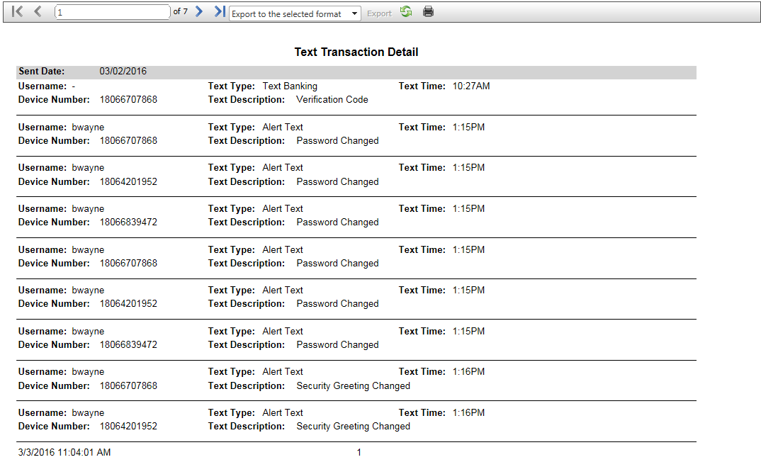Advance to the next report page

199,12
